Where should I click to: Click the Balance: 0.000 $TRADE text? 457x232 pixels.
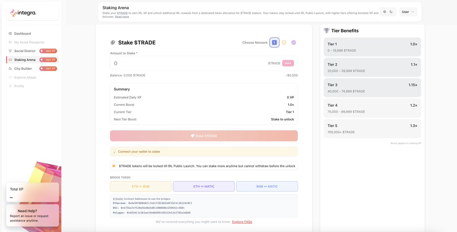pos(128,75)
